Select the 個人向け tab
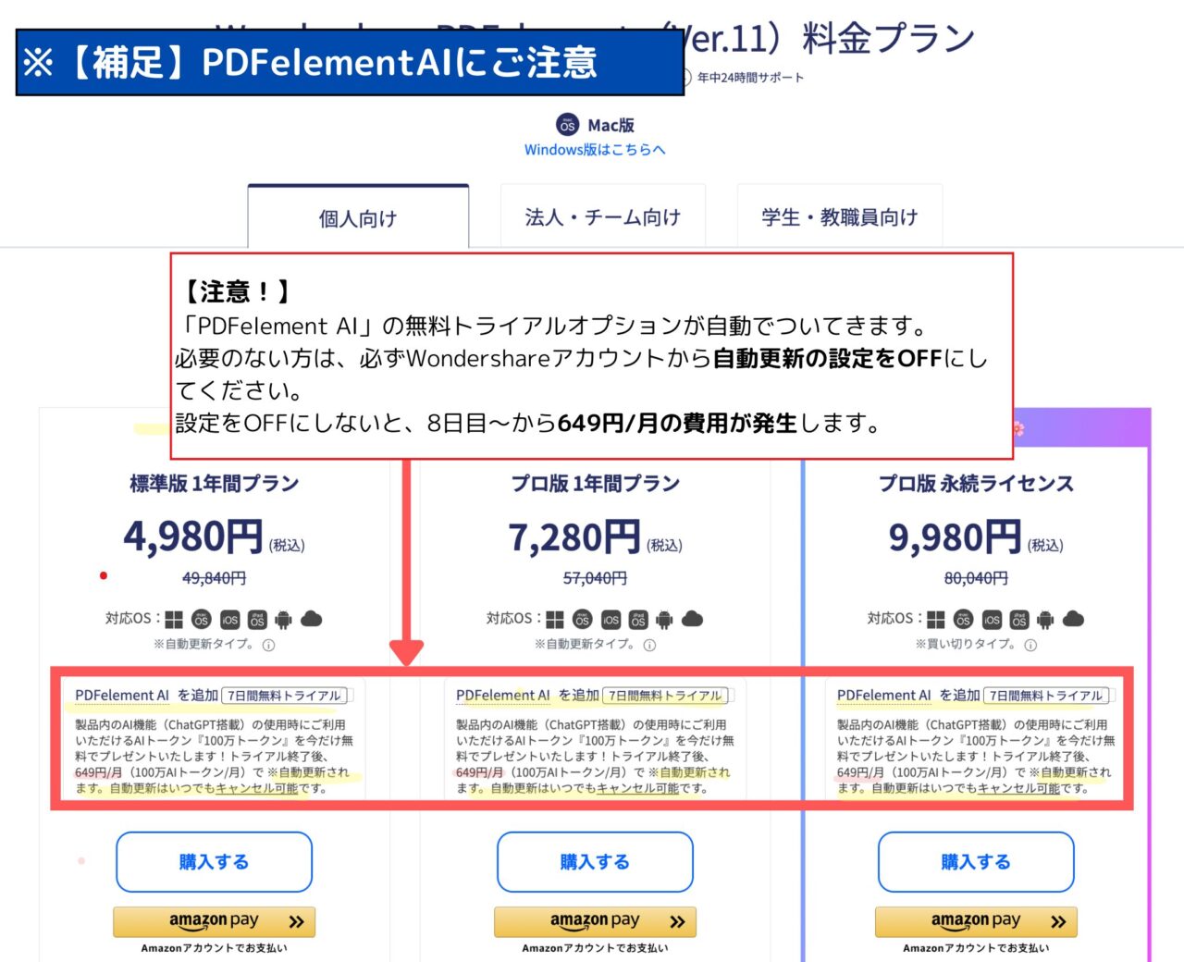Viewport: 1184px width, 962px height. 358,217
